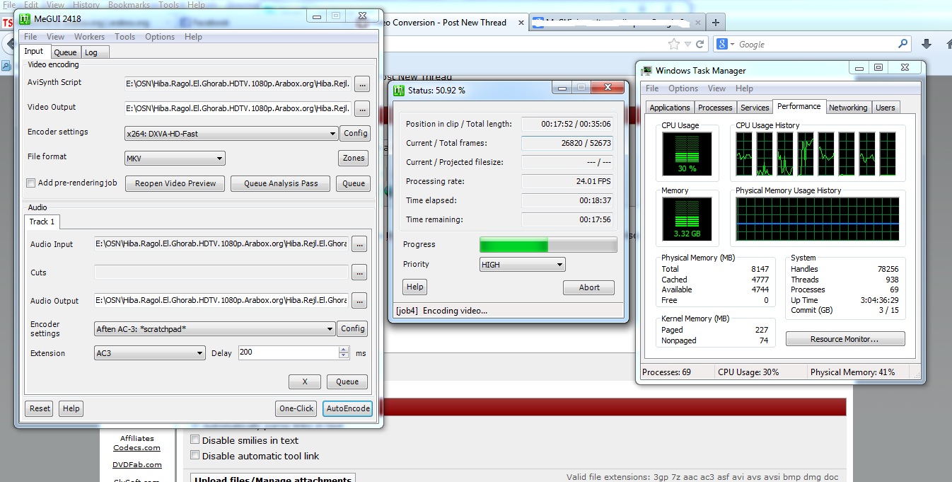Click the AviSynth Script path field
Image resolution: width=952 pixels, height=482 pixels.
tap(238, 84)
